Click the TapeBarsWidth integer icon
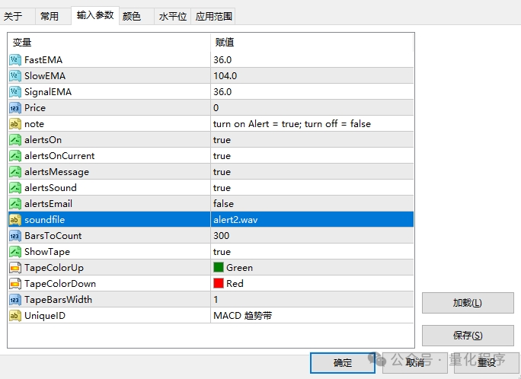Screen dimensions: 521x379 click(15, 300)
